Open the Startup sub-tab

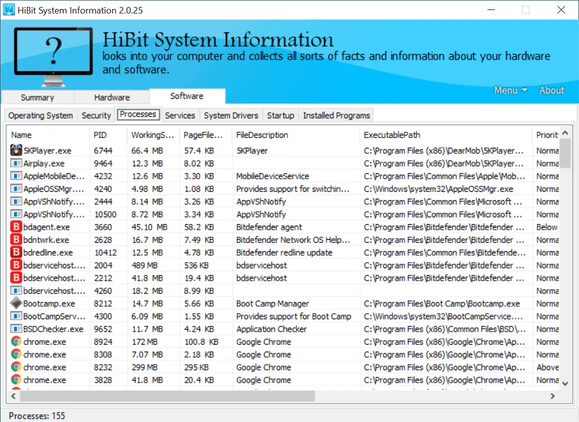(x=280, y=115)
